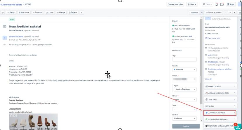Open the Apps button in header
The image size is (242, 130).
(x=231, y=4)
